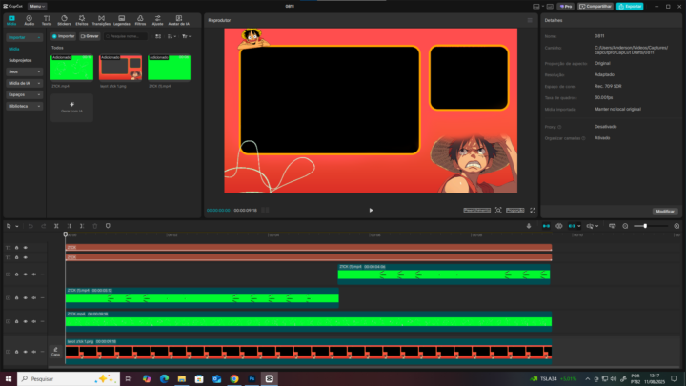Open the Menu dropdown in title bar
686x386 pixels.
click(x=37, y=6)
